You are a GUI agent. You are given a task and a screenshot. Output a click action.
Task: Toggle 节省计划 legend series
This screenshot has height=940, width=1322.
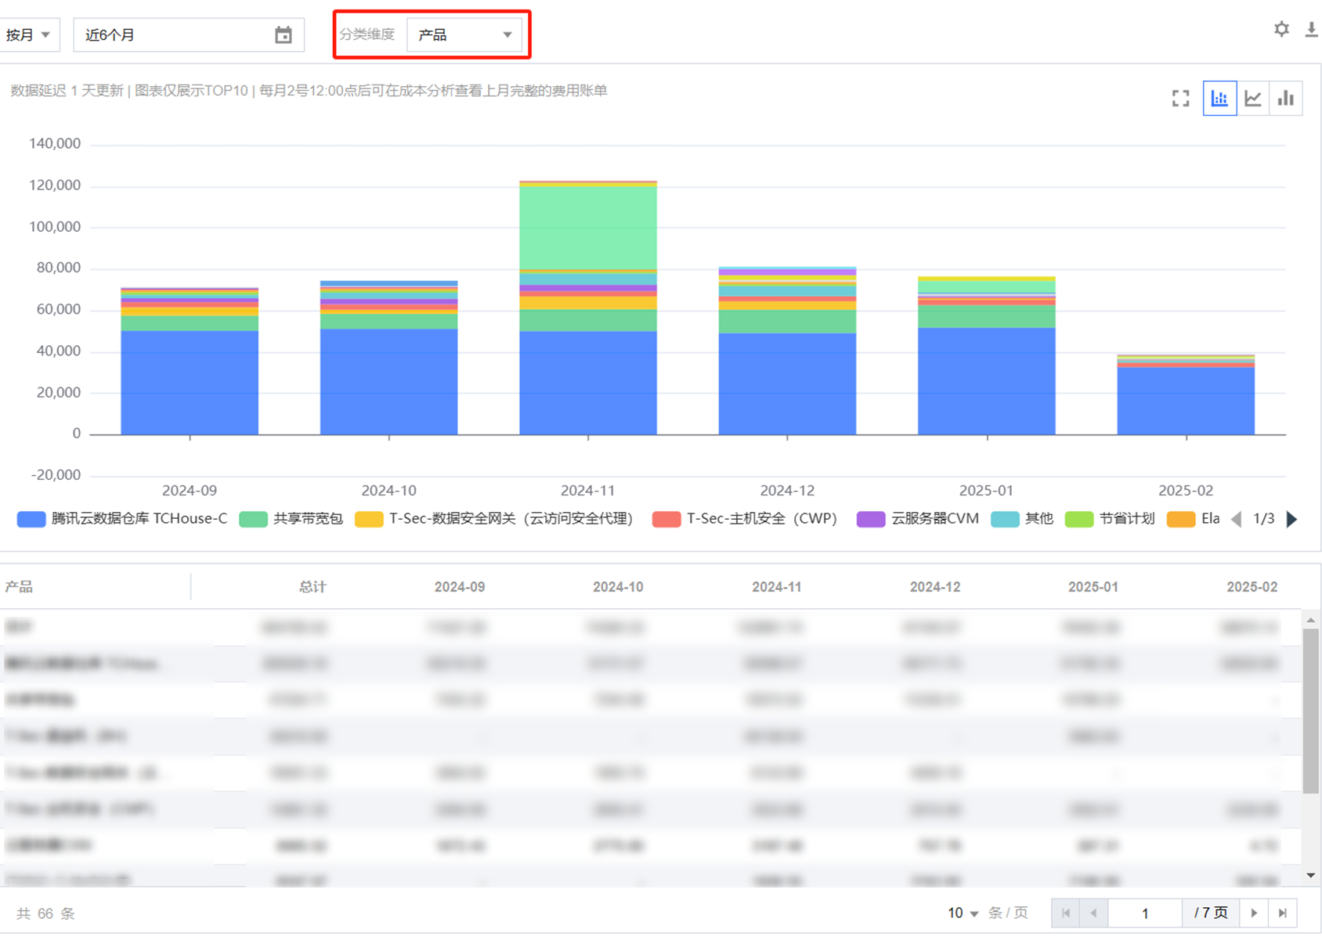click(x=1110, y=519)
